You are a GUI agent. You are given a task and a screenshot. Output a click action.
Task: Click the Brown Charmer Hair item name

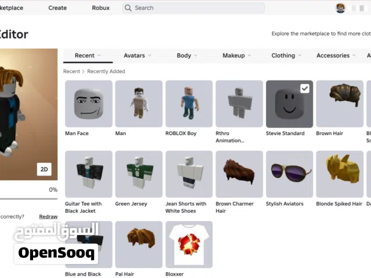coord(234,207)
